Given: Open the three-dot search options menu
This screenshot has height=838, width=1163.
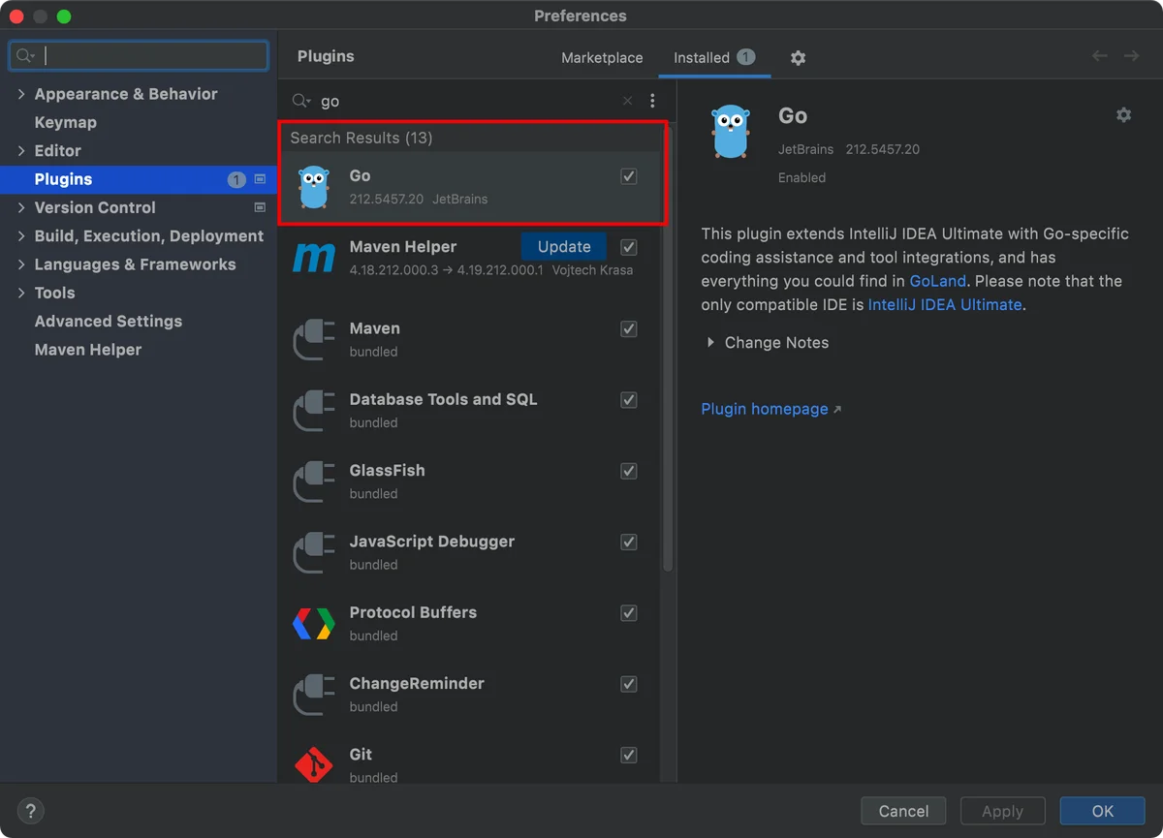Looking at the screenshot, I should 652,101.
